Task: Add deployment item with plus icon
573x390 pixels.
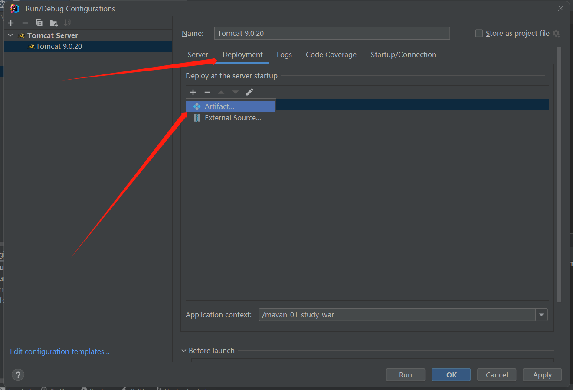Action: pos(193,92)
